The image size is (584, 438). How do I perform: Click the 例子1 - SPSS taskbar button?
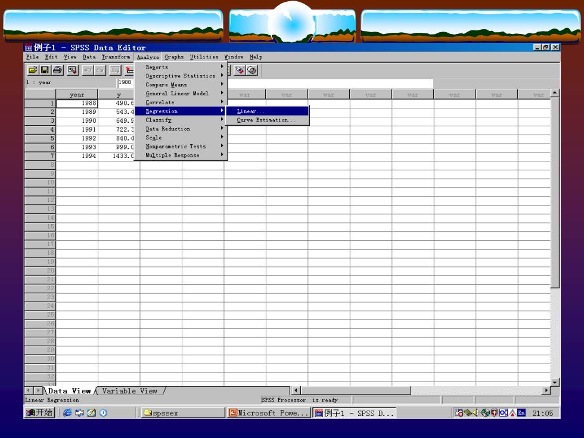(354, 412)
